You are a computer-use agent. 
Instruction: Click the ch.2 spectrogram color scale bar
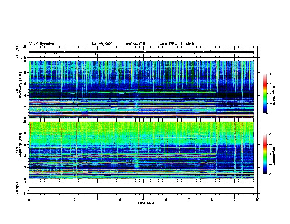coord(265,154)
